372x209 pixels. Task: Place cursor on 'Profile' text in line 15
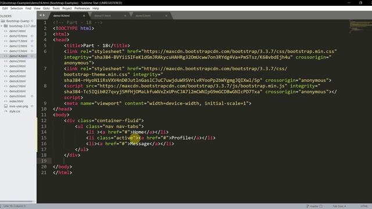click(181, 138)
